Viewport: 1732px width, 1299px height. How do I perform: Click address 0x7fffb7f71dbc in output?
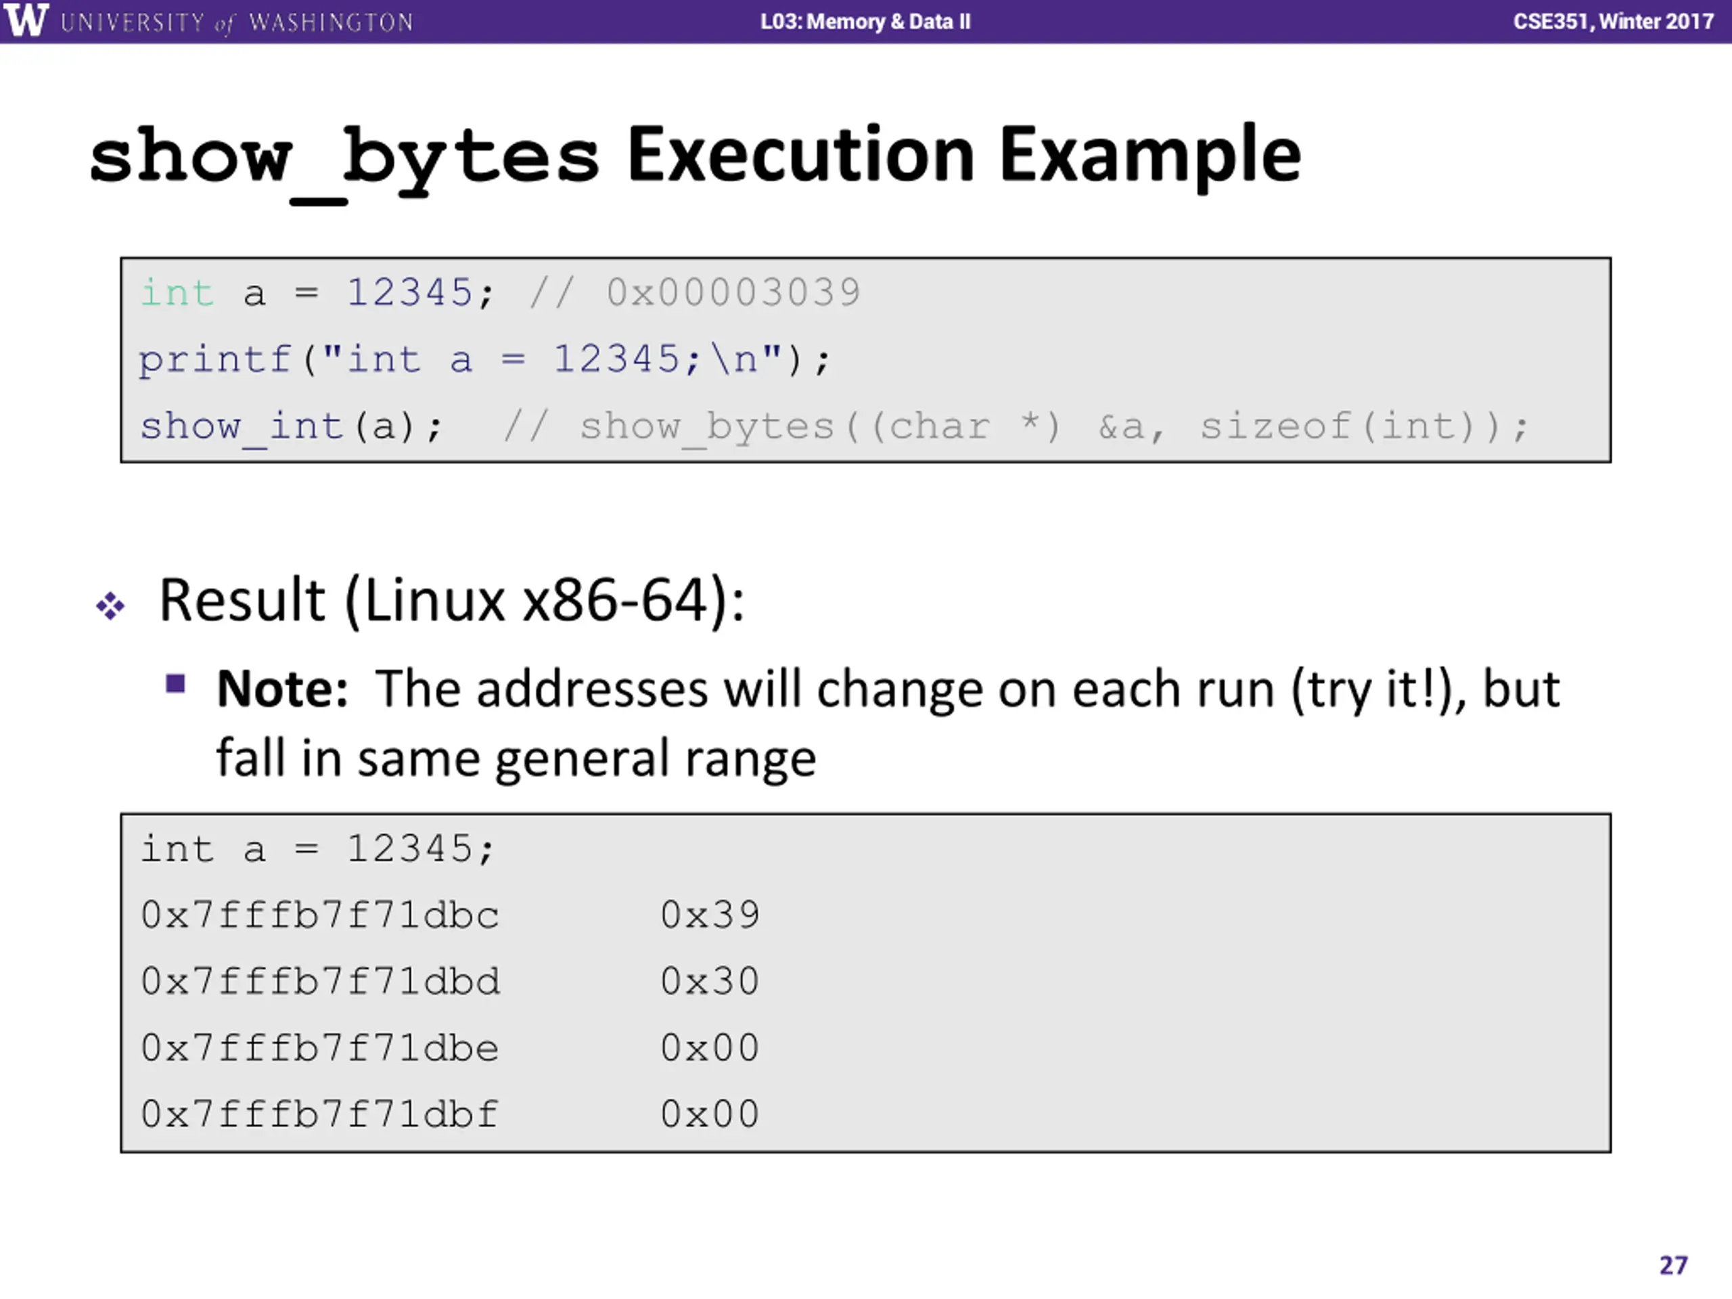(319, 915)
